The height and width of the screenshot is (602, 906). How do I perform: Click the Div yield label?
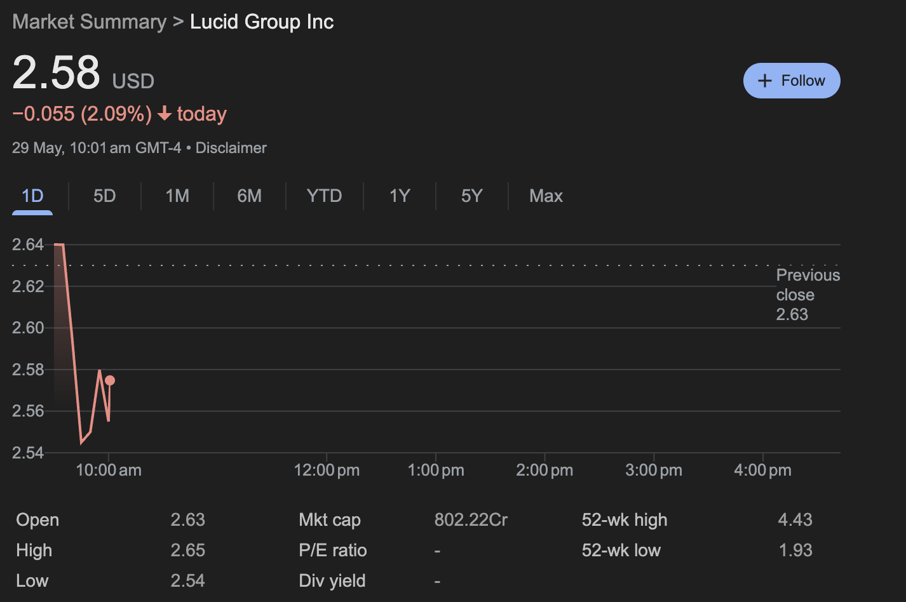[x=332, y=580]
